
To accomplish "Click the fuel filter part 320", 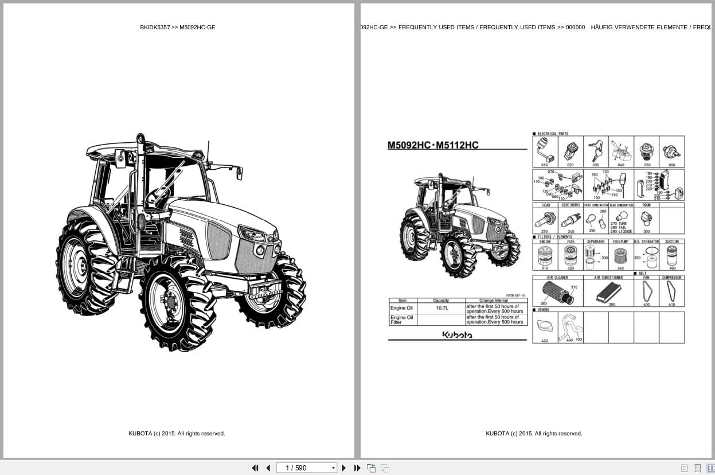I will click(x=571, y=257).
